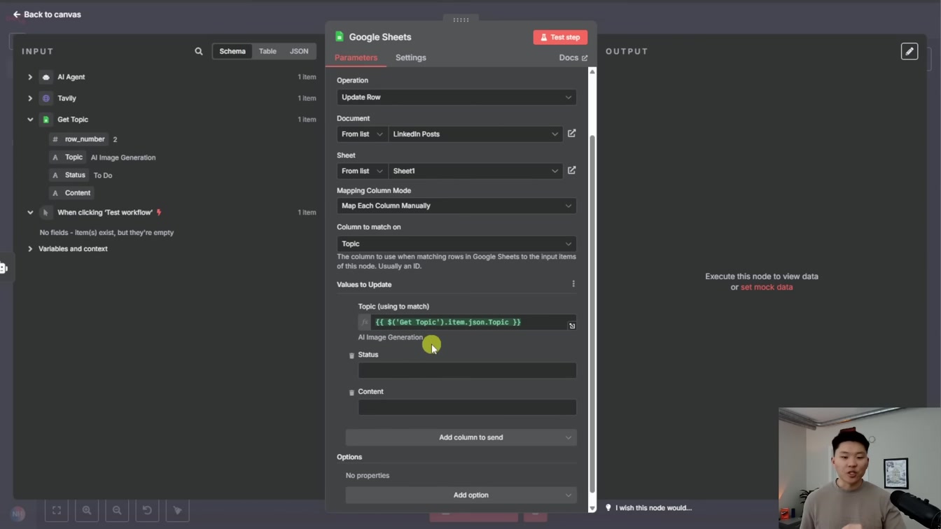Delete the Content column trash icon
Viewport: 941px width, 529px height.
click(351, 393)
